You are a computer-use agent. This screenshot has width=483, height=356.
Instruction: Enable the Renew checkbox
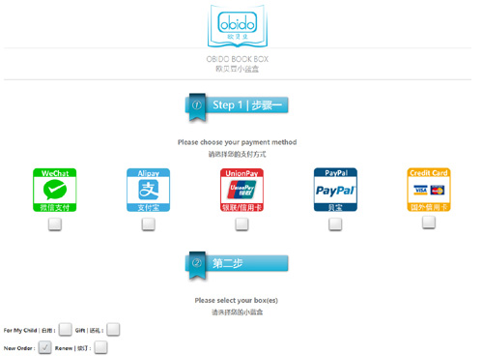pyautogui.click(x=100, y=347)
